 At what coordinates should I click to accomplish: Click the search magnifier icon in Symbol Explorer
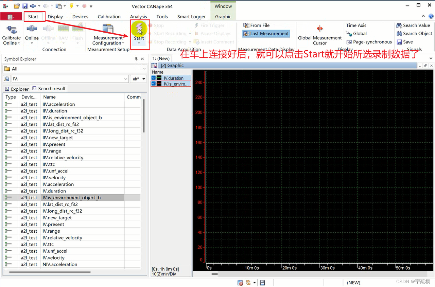7,79
